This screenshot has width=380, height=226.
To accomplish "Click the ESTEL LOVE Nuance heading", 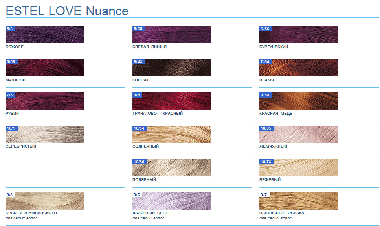I will [67, 11].
